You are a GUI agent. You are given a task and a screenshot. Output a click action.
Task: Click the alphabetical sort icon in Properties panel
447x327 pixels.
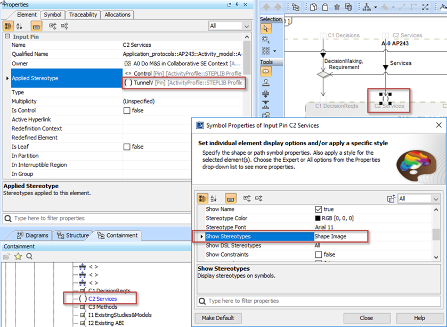pos(20,26)
